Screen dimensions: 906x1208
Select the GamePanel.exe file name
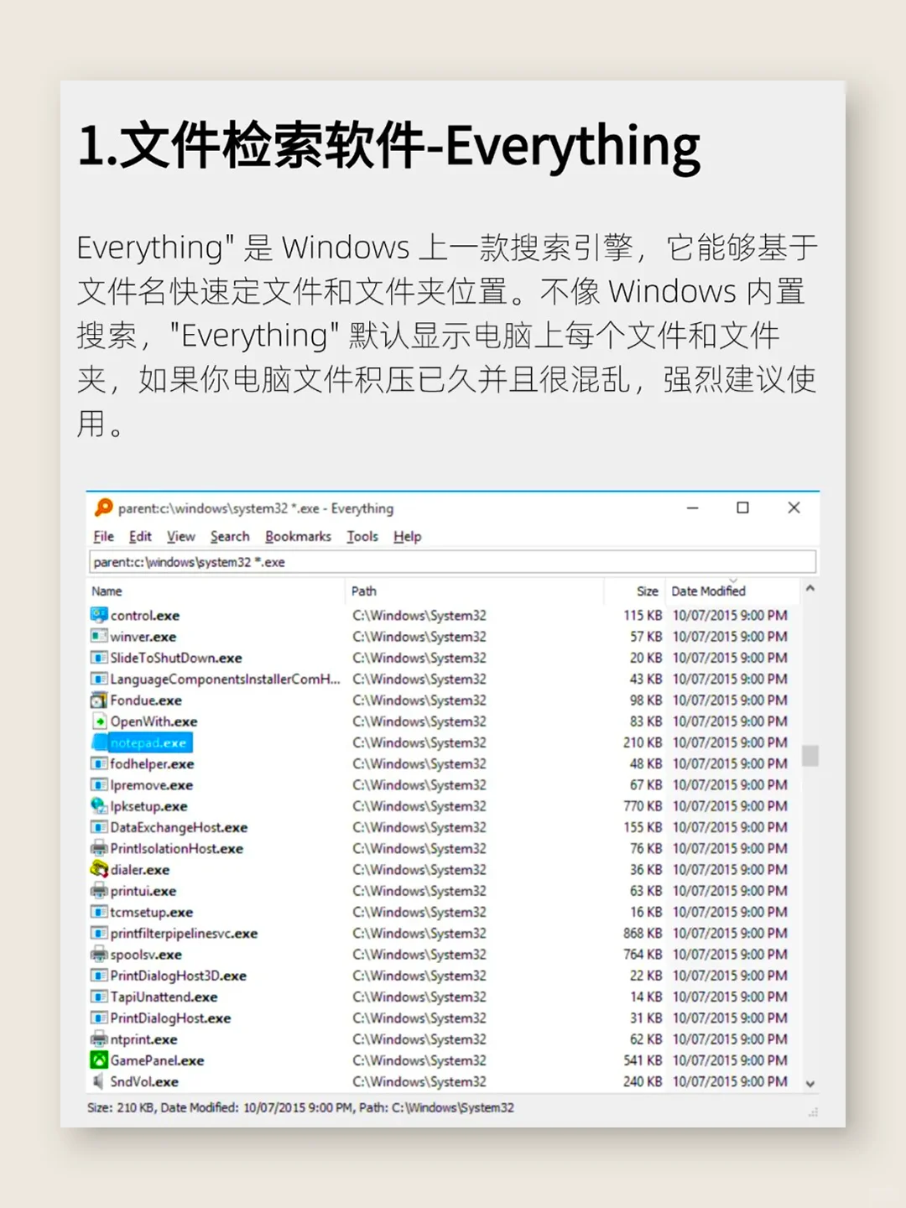tap(157, 1060)
